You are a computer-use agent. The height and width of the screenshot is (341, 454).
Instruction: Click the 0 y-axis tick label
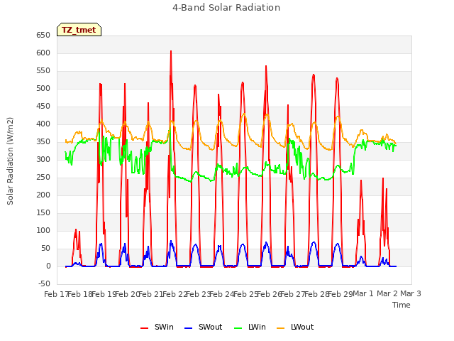pos(48,266)
